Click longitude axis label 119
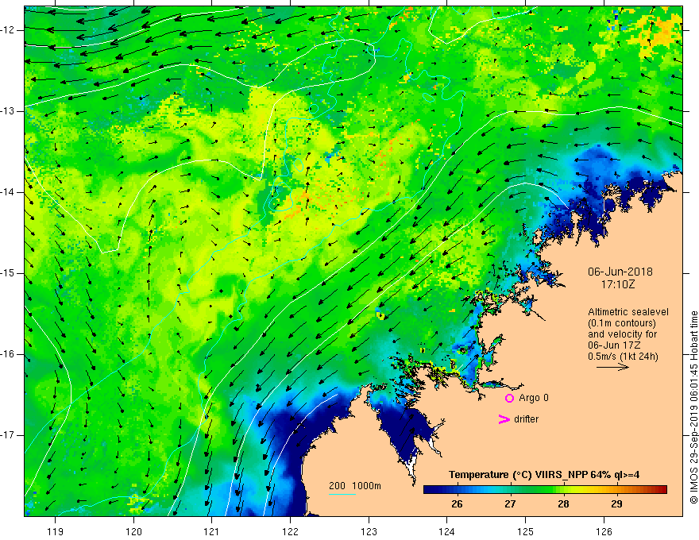This screenshot has height=540, width=699. click(56, 532)
